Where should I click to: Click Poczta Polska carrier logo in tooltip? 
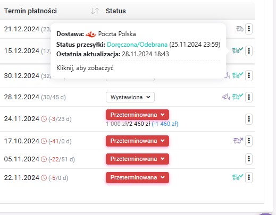[91, 34]
